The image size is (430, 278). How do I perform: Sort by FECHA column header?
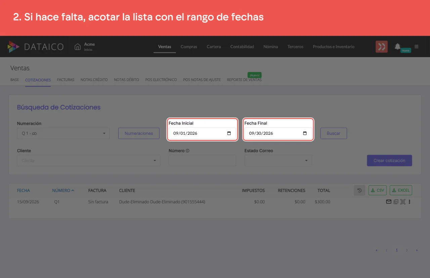point(24,190)
